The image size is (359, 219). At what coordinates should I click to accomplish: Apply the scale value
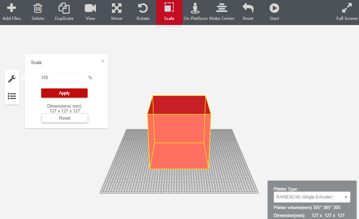(x=64, y=93)
